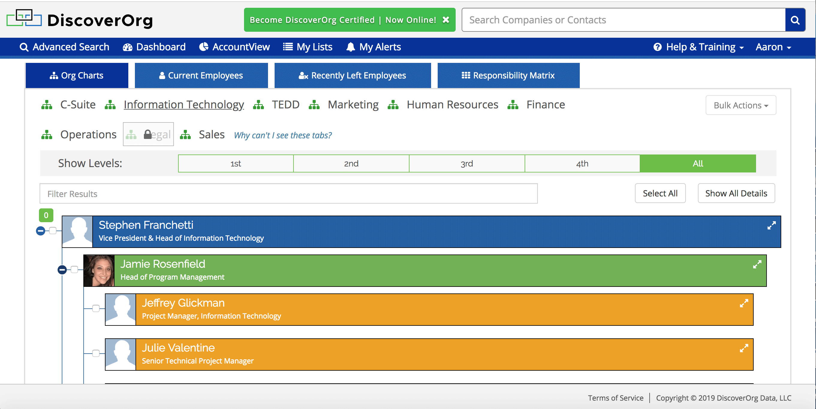Screen dimensions: 816x409
Task: Click Jamie Rosenfield's photo
Action: tap(99, 270)
